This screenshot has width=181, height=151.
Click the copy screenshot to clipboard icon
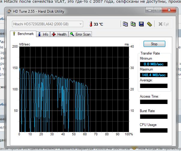click(x=133, y=24)
